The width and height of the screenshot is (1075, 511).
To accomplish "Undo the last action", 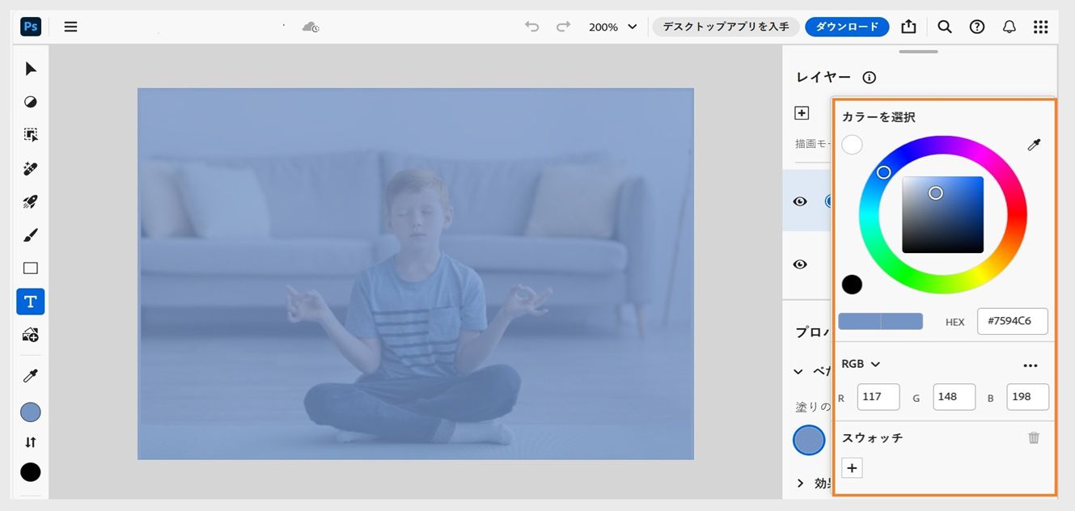I will [531, 27].
